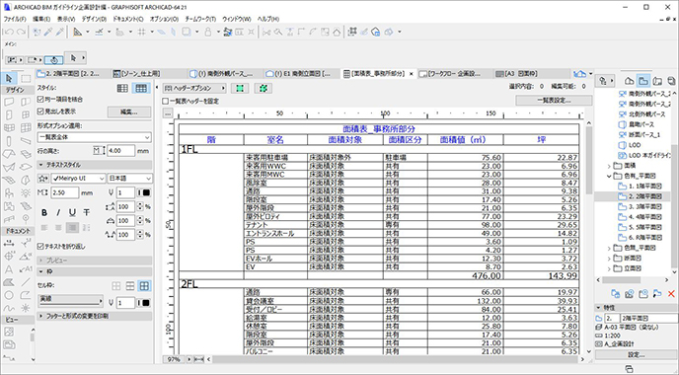Screen dimensions: 679x375
Task: Click the Undo arrow icon
Action: point(8,32)
